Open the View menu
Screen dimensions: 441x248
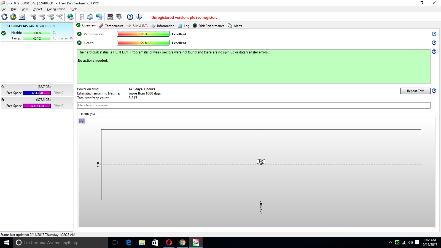pyautogui.click(x=25, y=9)
